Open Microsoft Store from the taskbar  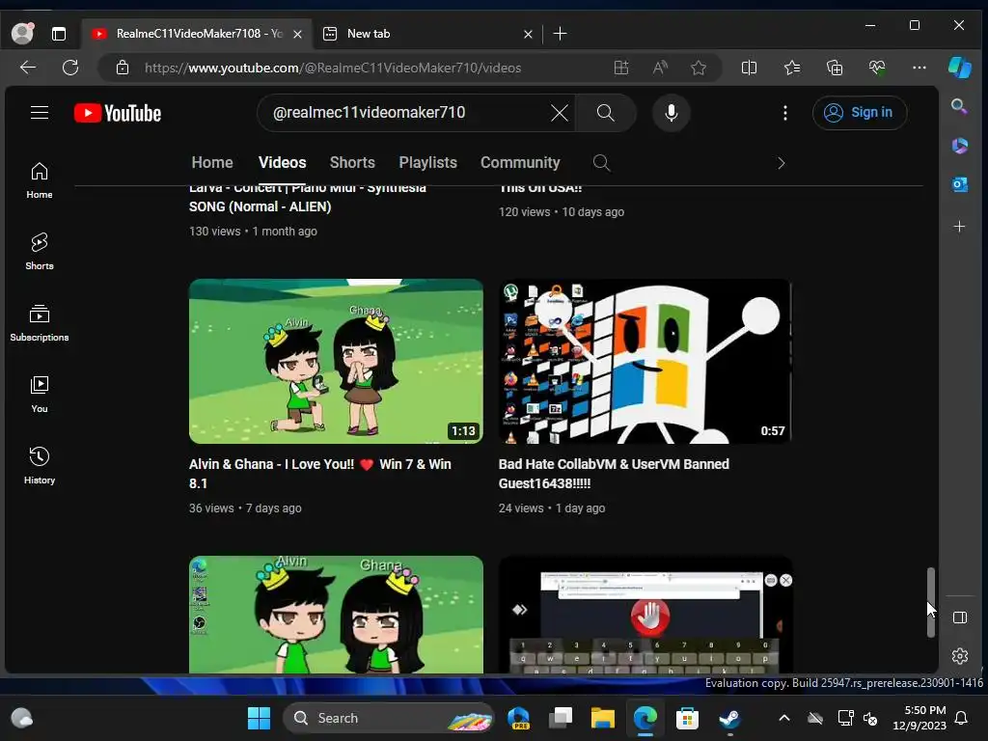(687, 718)
